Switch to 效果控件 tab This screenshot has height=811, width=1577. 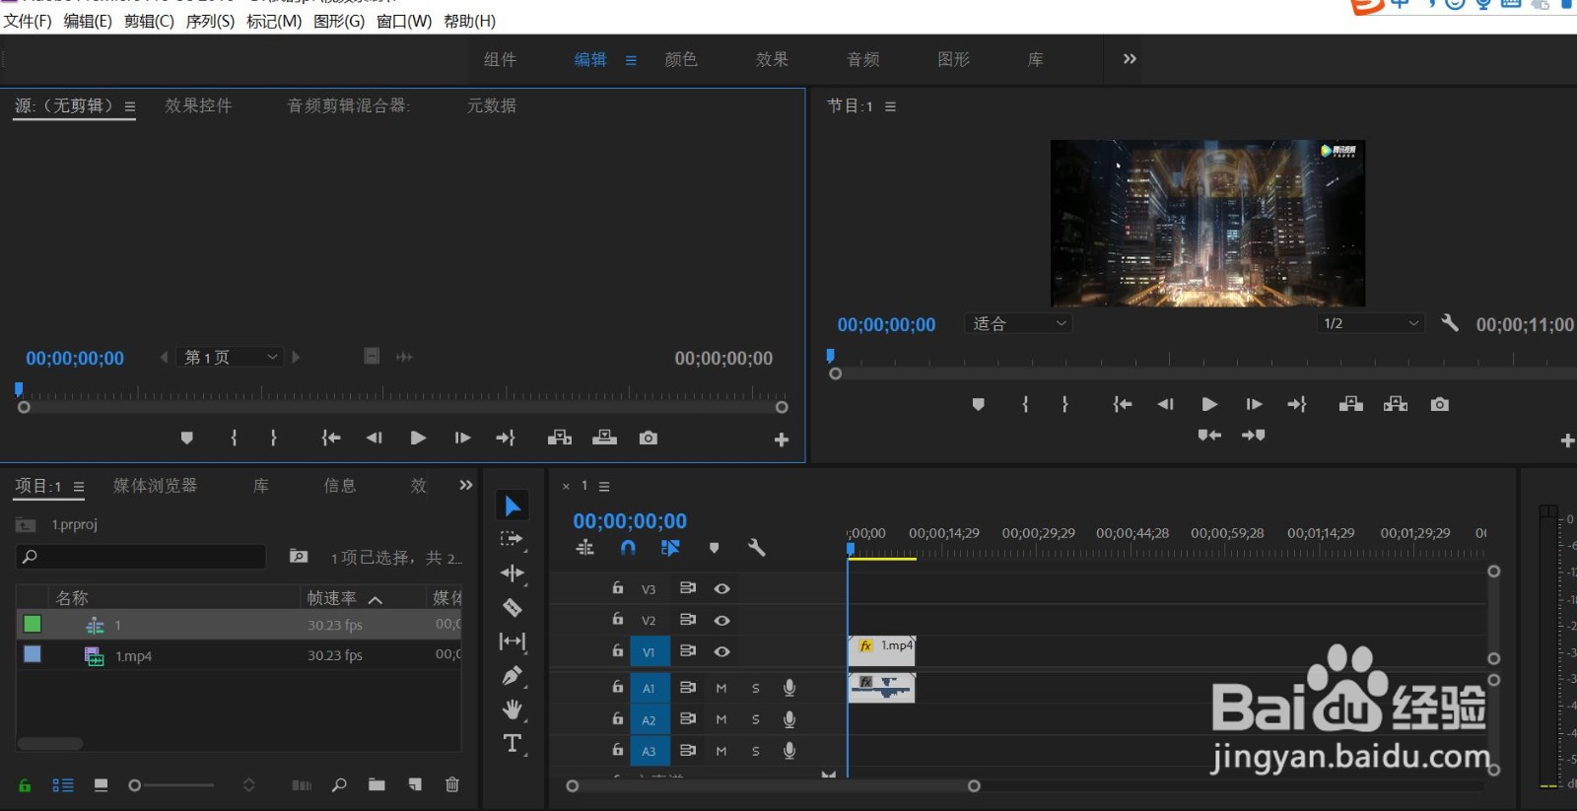point(198,105)
